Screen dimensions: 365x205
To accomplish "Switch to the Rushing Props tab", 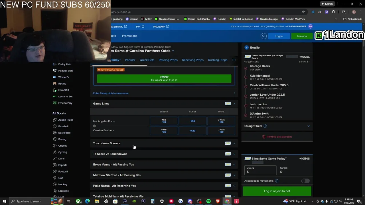I will point(218,60).
